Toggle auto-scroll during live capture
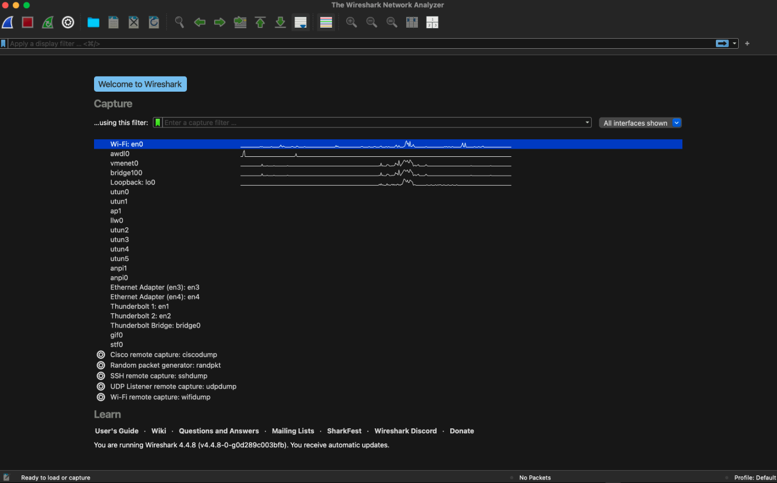777x483 pixels. click(301, 22)
